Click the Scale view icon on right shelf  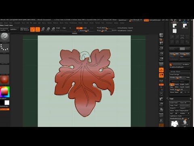point(161,104)
